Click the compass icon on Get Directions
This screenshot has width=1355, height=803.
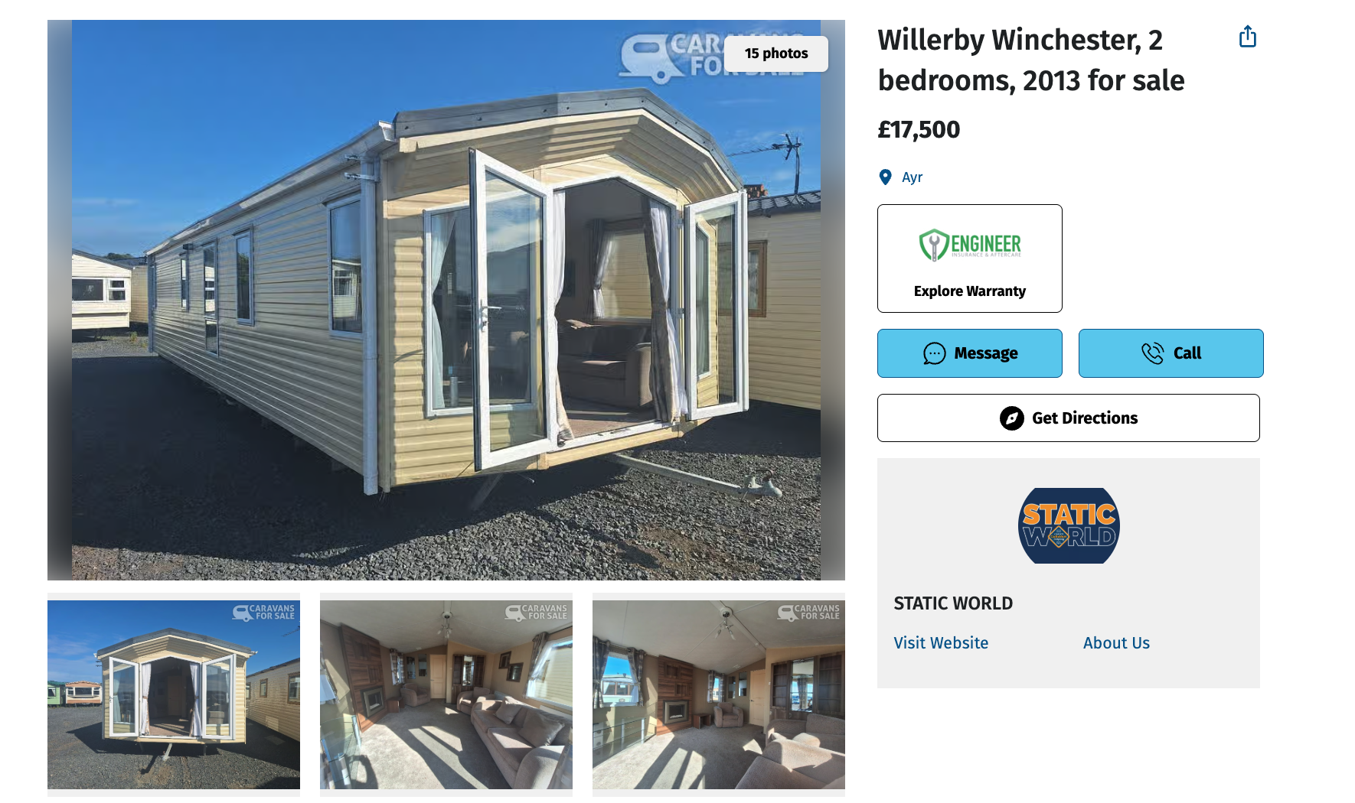tap(1012, 418)
